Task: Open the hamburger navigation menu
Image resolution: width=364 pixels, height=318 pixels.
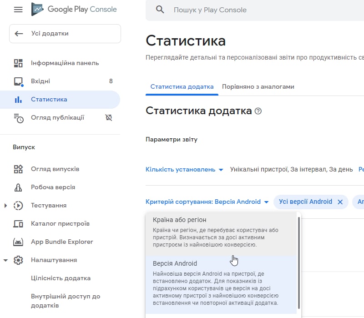Action: (x=18, y=10)
